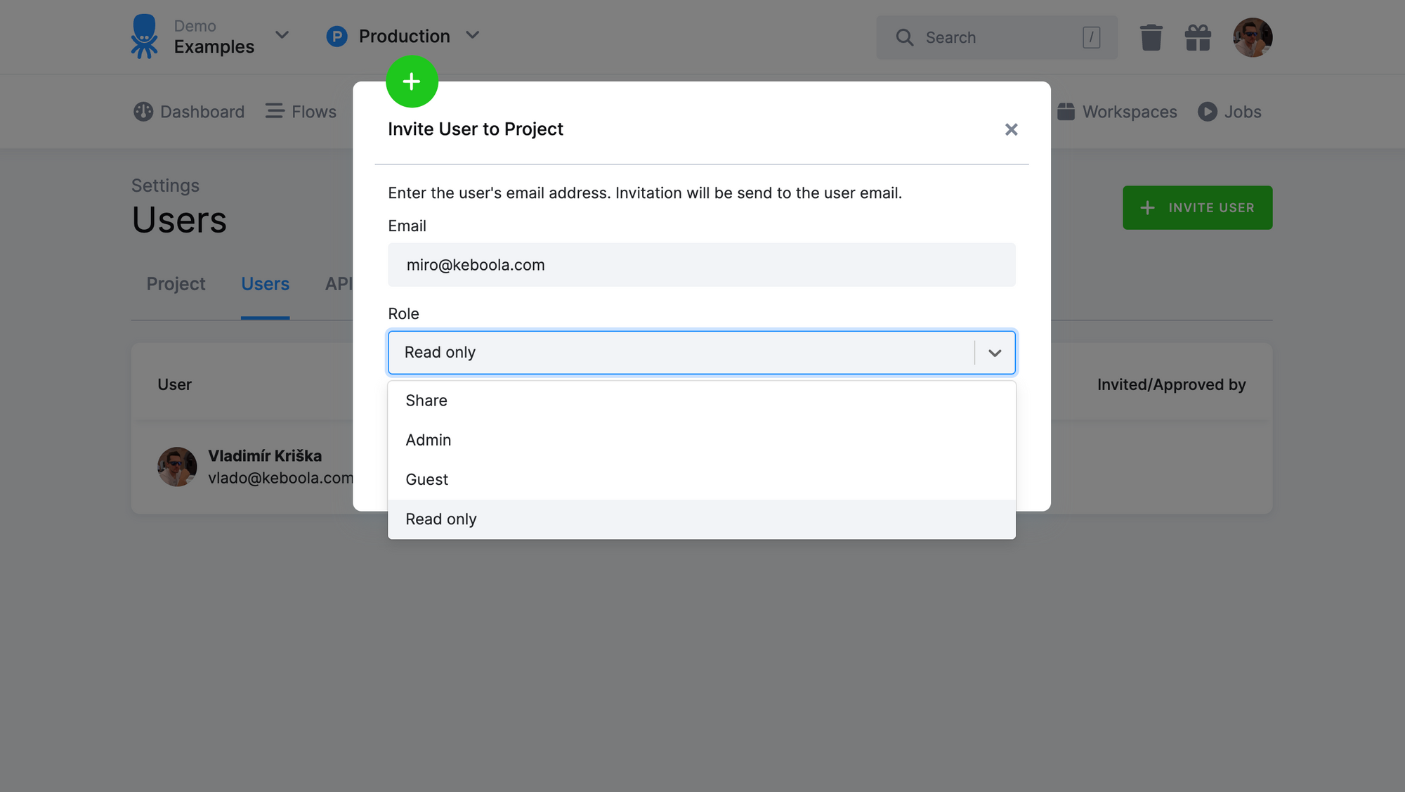Click the user profile avatar icon
The width and height of the screenshot is (1405, 792).
tap(1252, 37)
